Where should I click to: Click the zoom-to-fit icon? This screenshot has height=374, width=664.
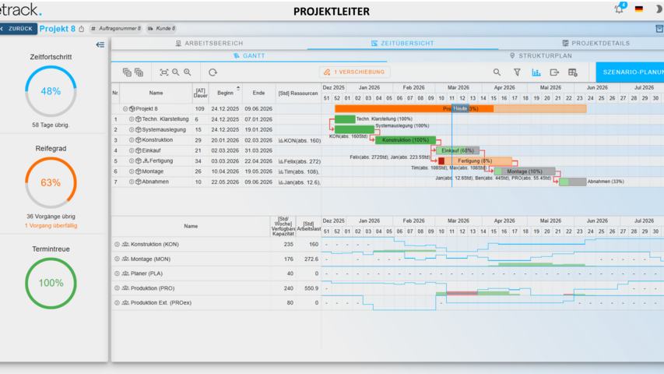[x=164, y=72]
